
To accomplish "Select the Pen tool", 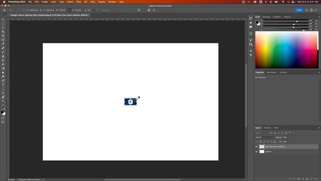I will (x=3, y=80).
